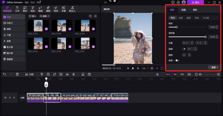Zoom out the timeline with minus icon

coord(196,74)
